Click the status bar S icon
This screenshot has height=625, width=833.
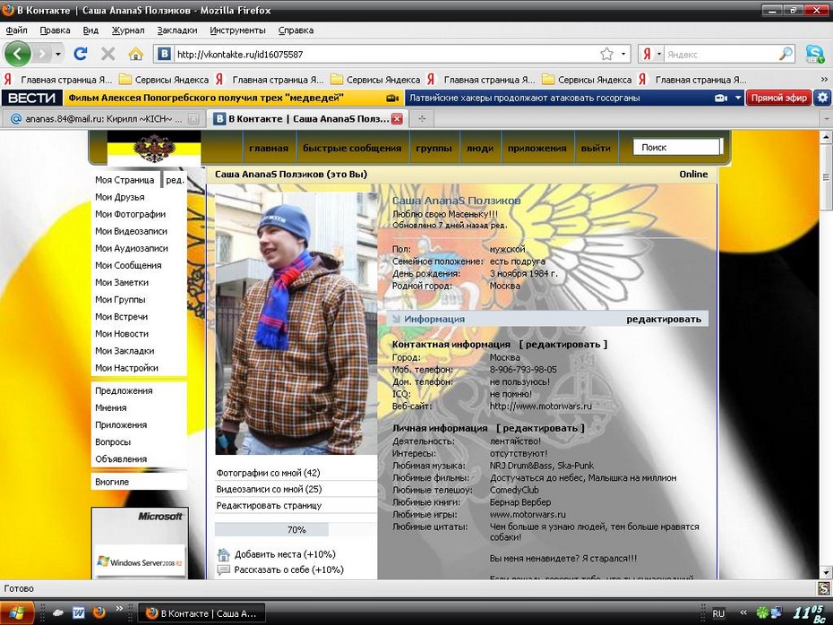click(824, 588)
